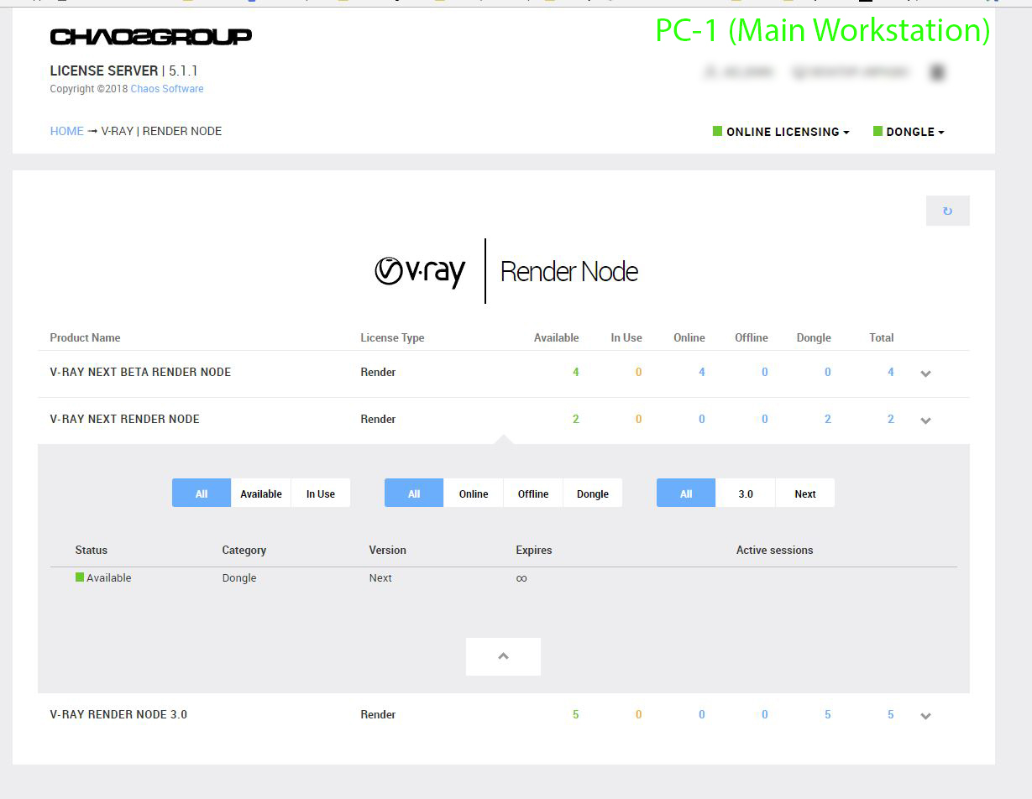This screenshot has width=1032, height=799.
Task: Click the Chaos Group logo
Action: pos(150,36)
